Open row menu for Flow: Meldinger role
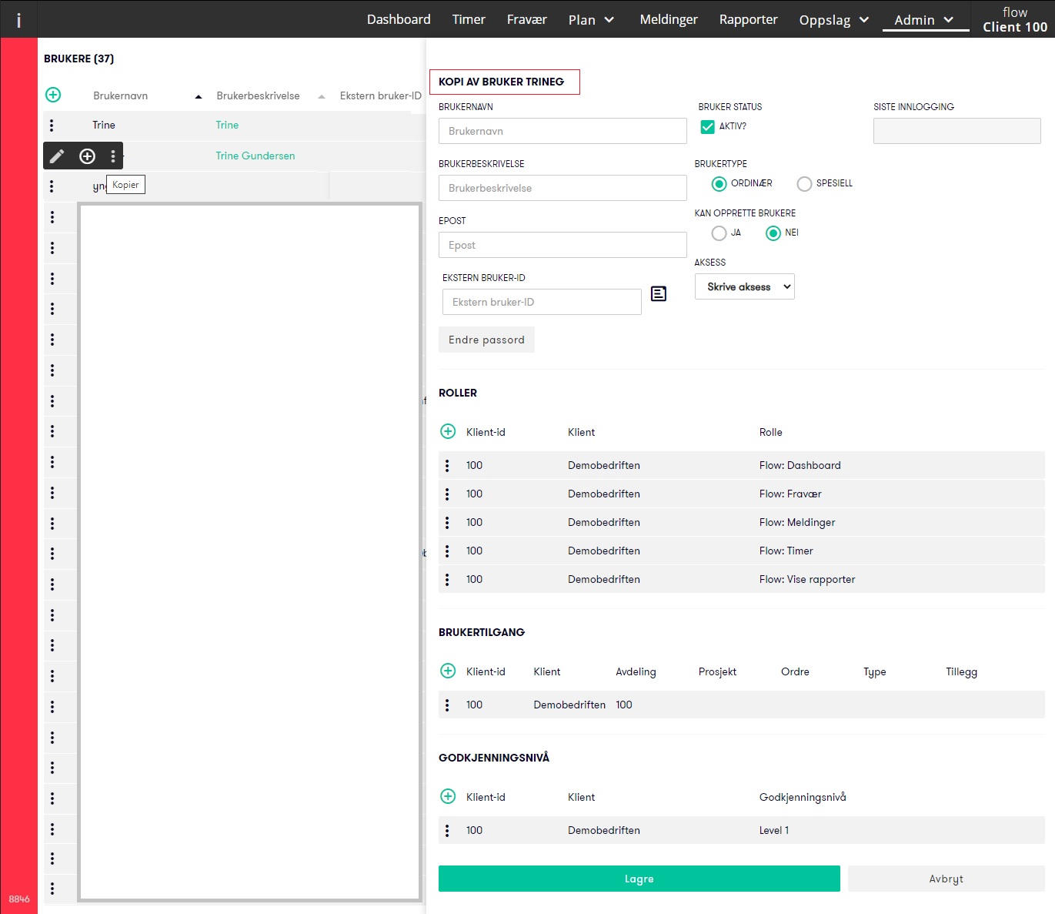The width and height of the screenshot is (1055, 914). [447, 522]
